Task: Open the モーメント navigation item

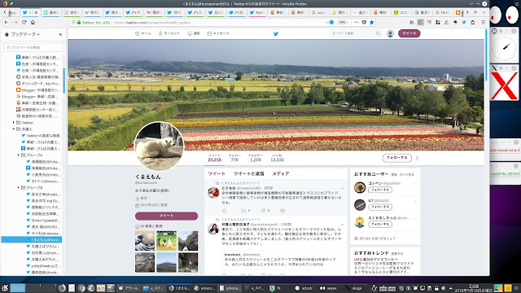Action: point(169,33)
